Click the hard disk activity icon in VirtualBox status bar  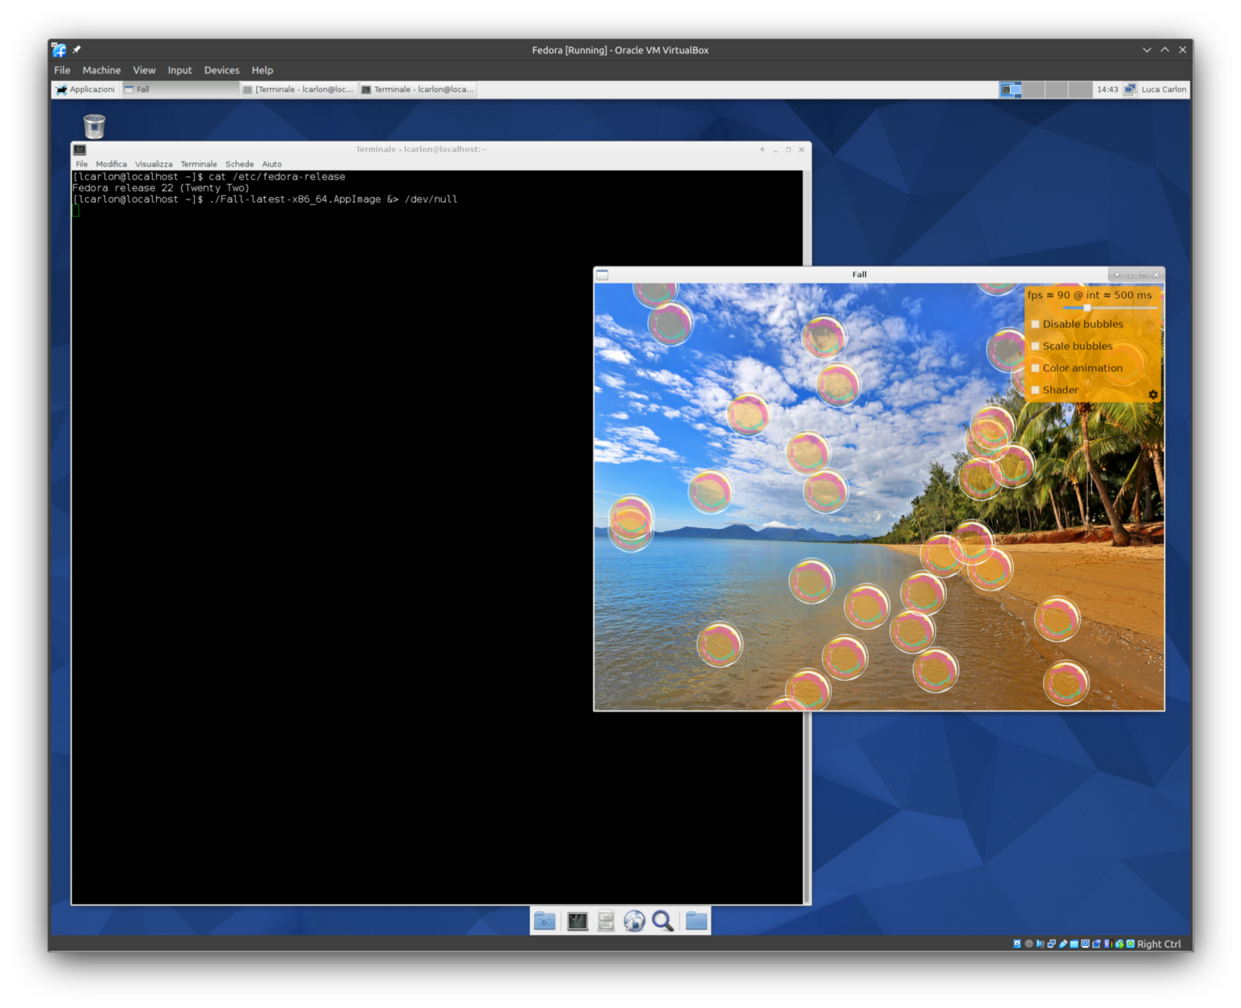[x=1017, y=943]
